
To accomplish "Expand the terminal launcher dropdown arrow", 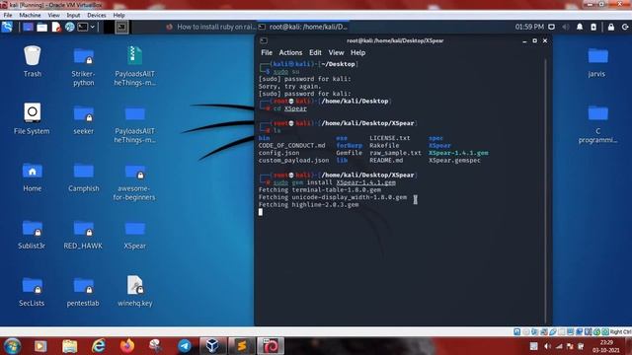I will (92, 27).
